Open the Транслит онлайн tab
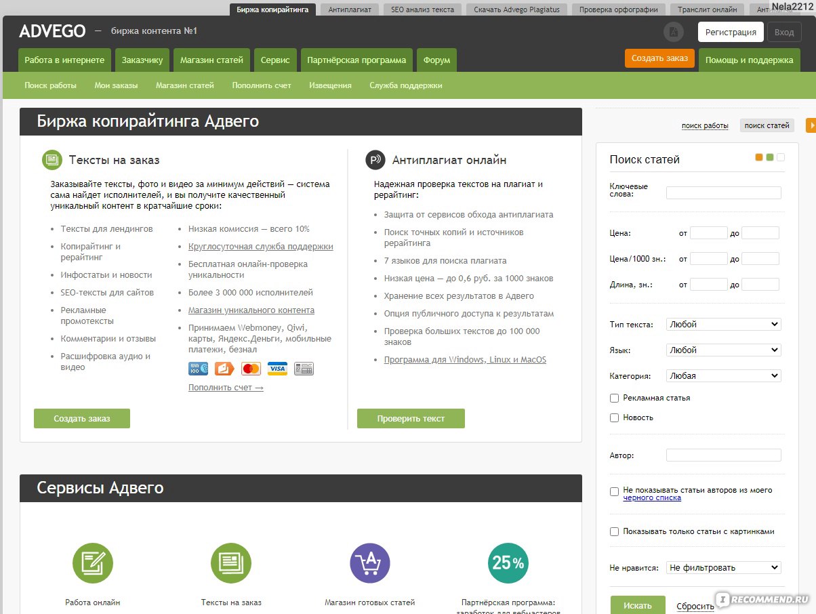 click(708, 9)
